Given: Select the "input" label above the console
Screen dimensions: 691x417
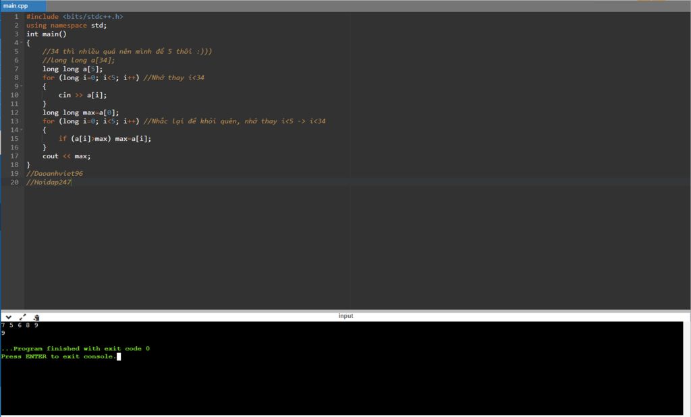Looking at the screenshot, I should coord(345,316).
